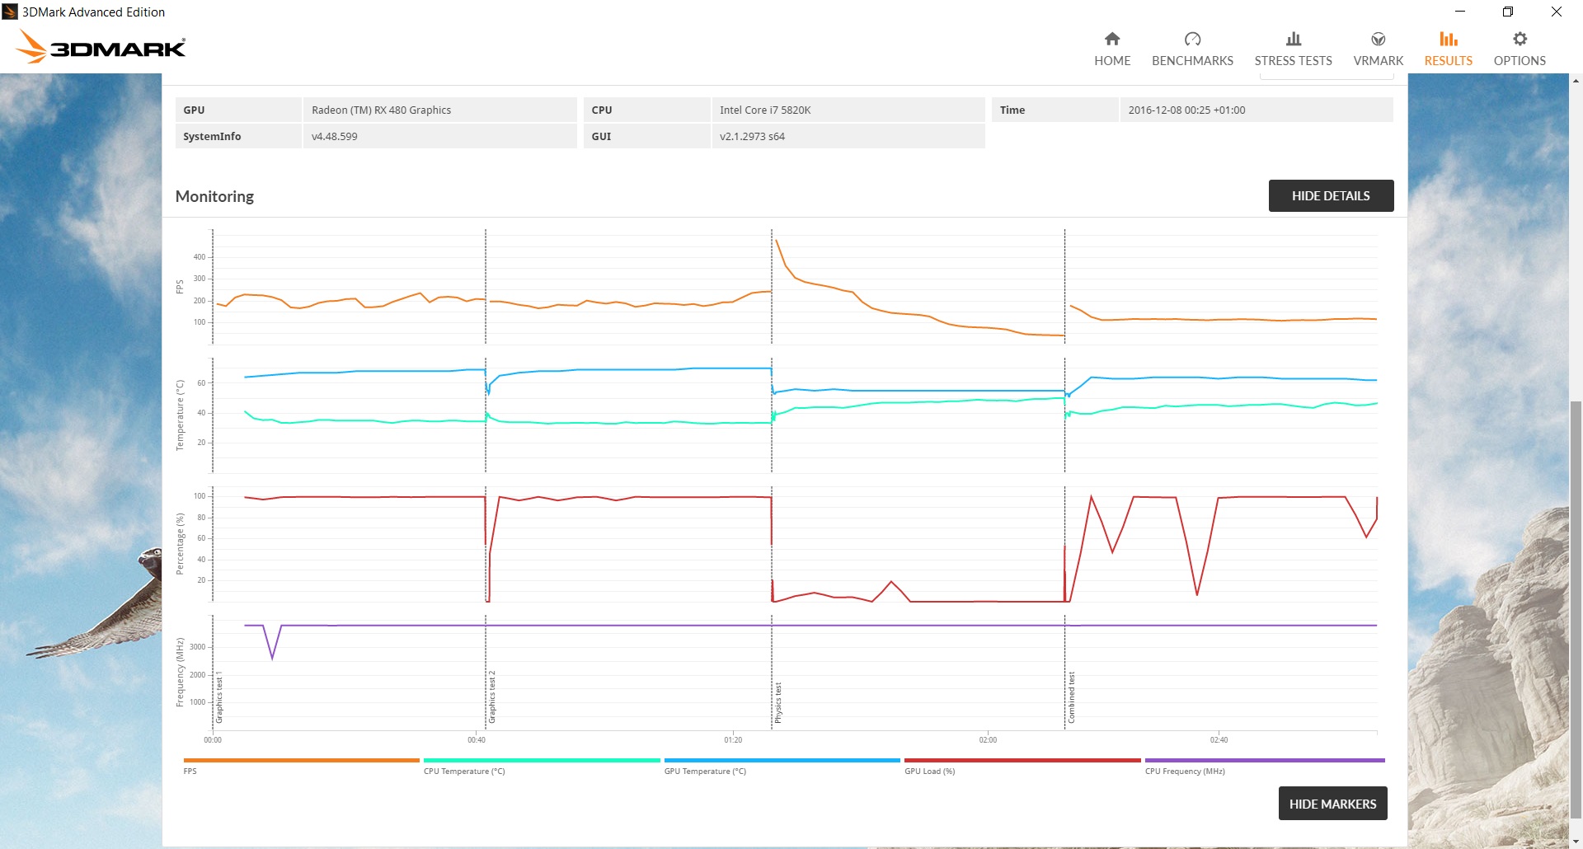The height and width of the screenshot is (849, 1583).
Task: Click GPU Load (%) legend label
Action: (x=930, y=772)
